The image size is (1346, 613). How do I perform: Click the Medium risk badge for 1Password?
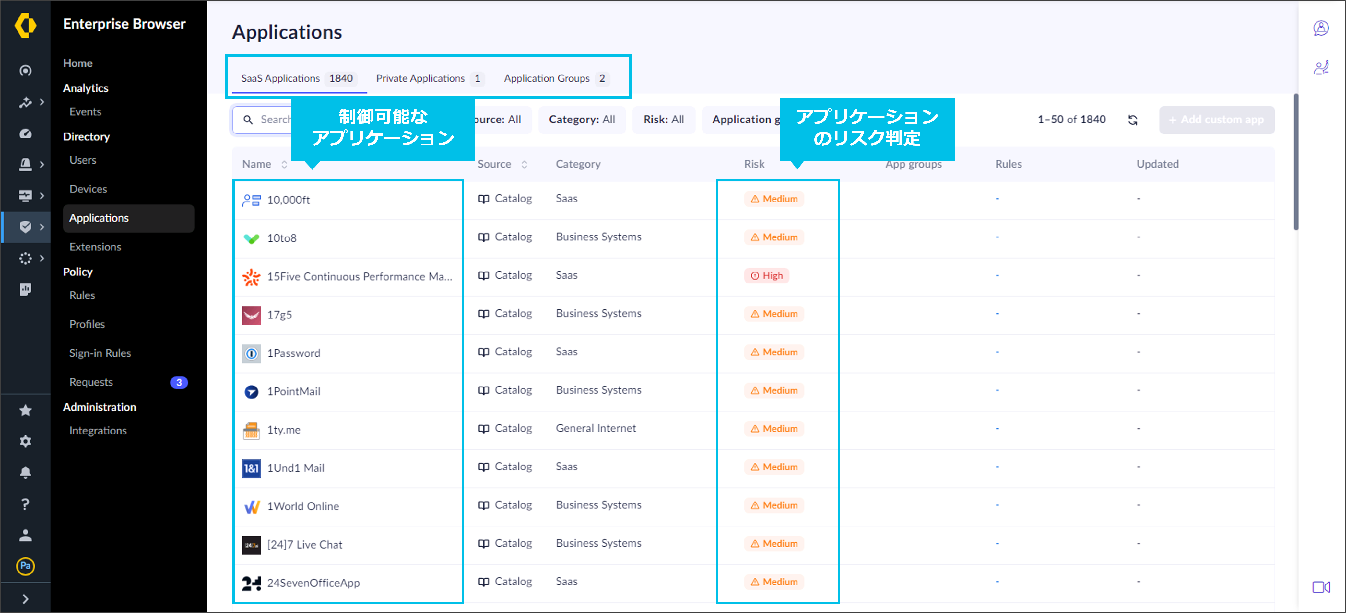(774, 353)
